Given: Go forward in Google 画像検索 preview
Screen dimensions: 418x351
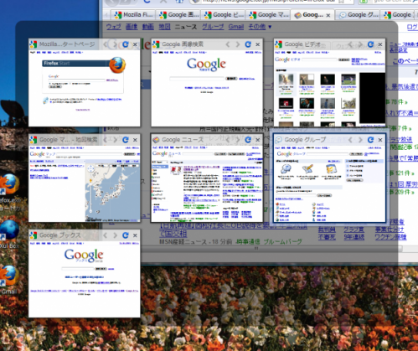Looking at the screenshot, I should (x=238, y=44).
